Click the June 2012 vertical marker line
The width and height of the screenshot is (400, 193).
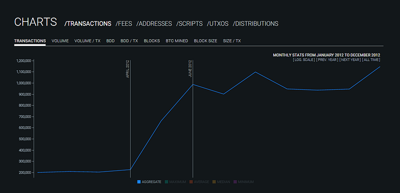click(x=192, y=127)
